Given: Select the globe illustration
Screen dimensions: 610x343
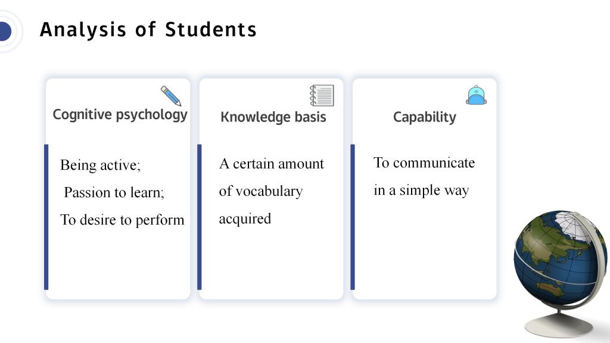Looking at the screenshot, I should click(x=561, y=273).
